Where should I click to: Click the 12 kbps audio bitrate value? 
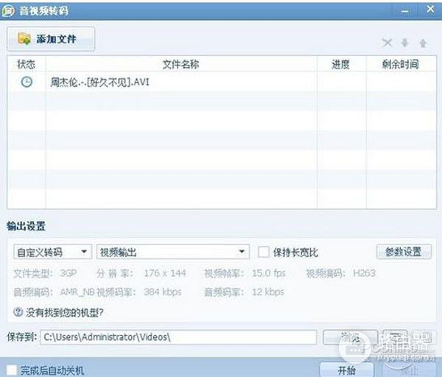pyautogui.click(x=268, y=292)
